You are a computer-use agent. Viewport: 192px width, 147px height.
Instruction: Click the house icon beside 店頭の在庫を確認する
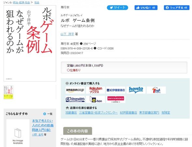point(67,108)
